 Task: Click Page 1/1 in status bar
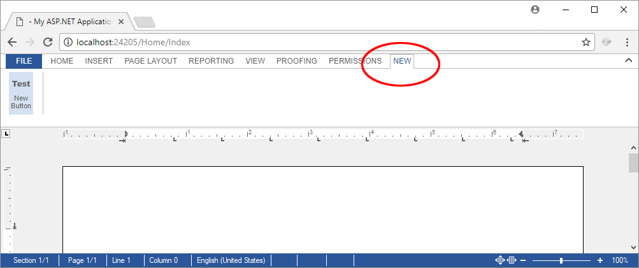(x=82, y=260)
